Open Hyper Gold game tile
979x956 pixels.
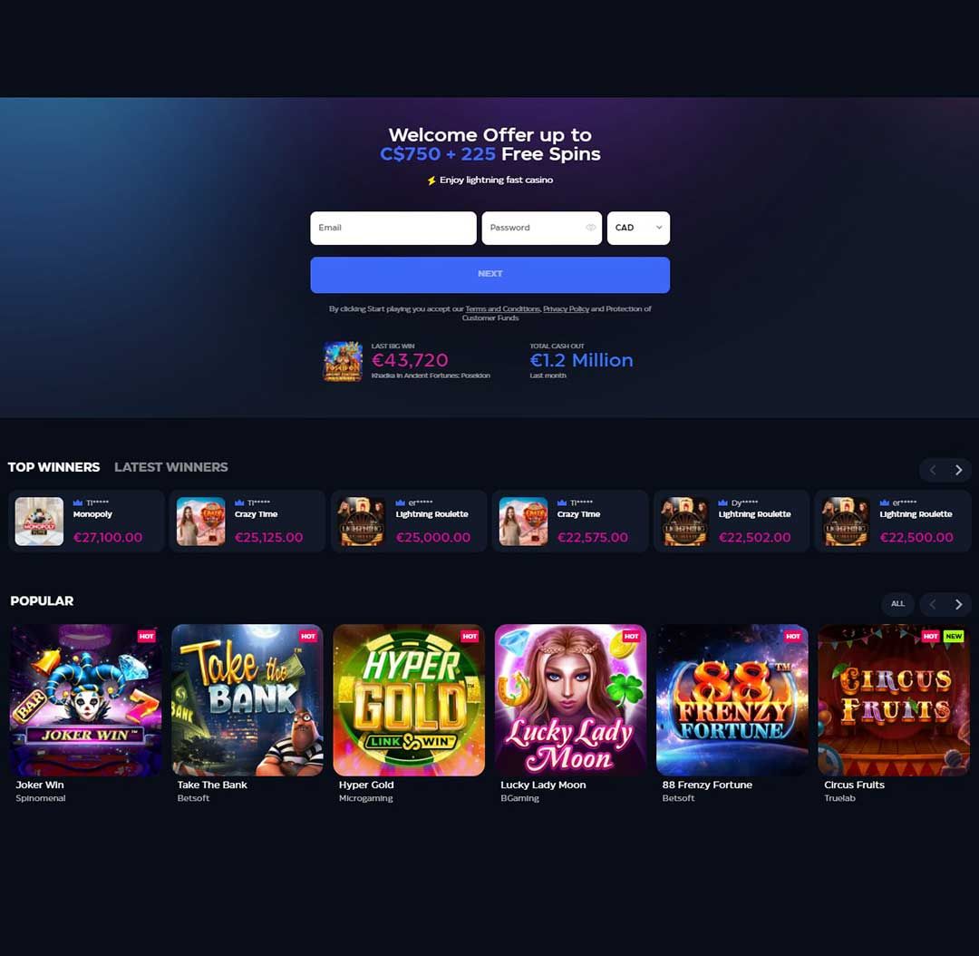coord(409,700)
